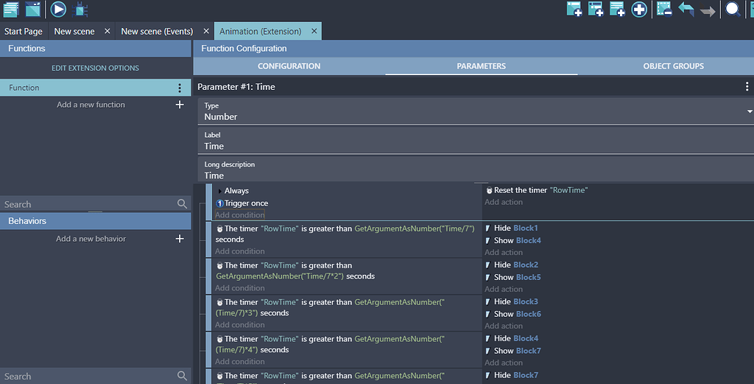Image resolution: width=754 pixels, height=384 pixels.
Task: Click the arrow beside the Always condition
Action: [219, 191]
